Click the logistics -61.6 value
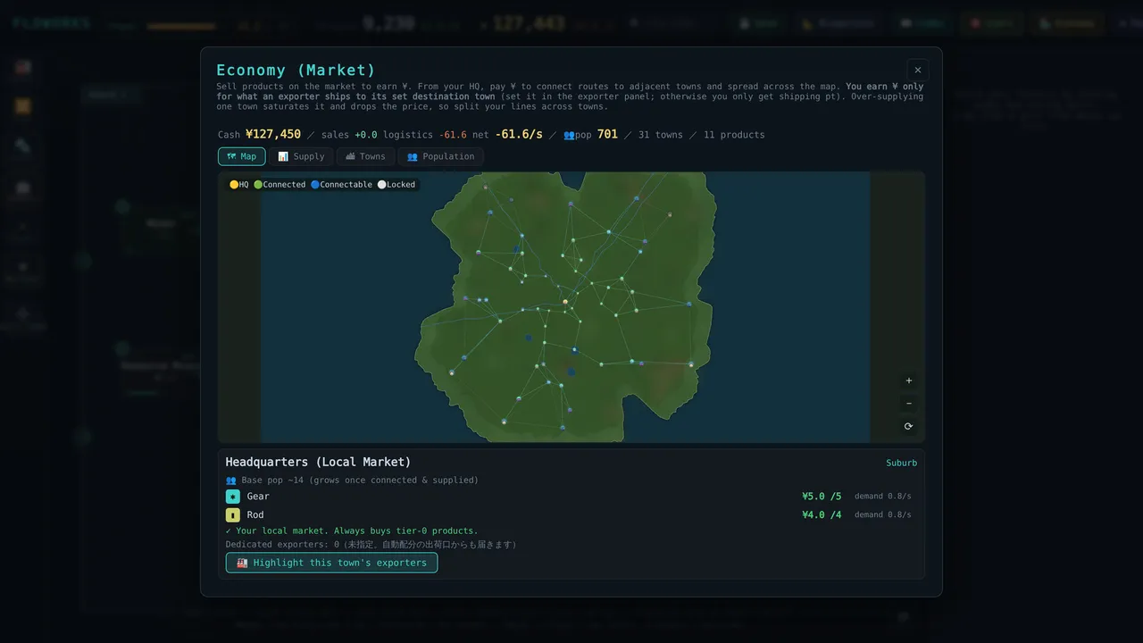1143x643 pixels. coord(453,135)
